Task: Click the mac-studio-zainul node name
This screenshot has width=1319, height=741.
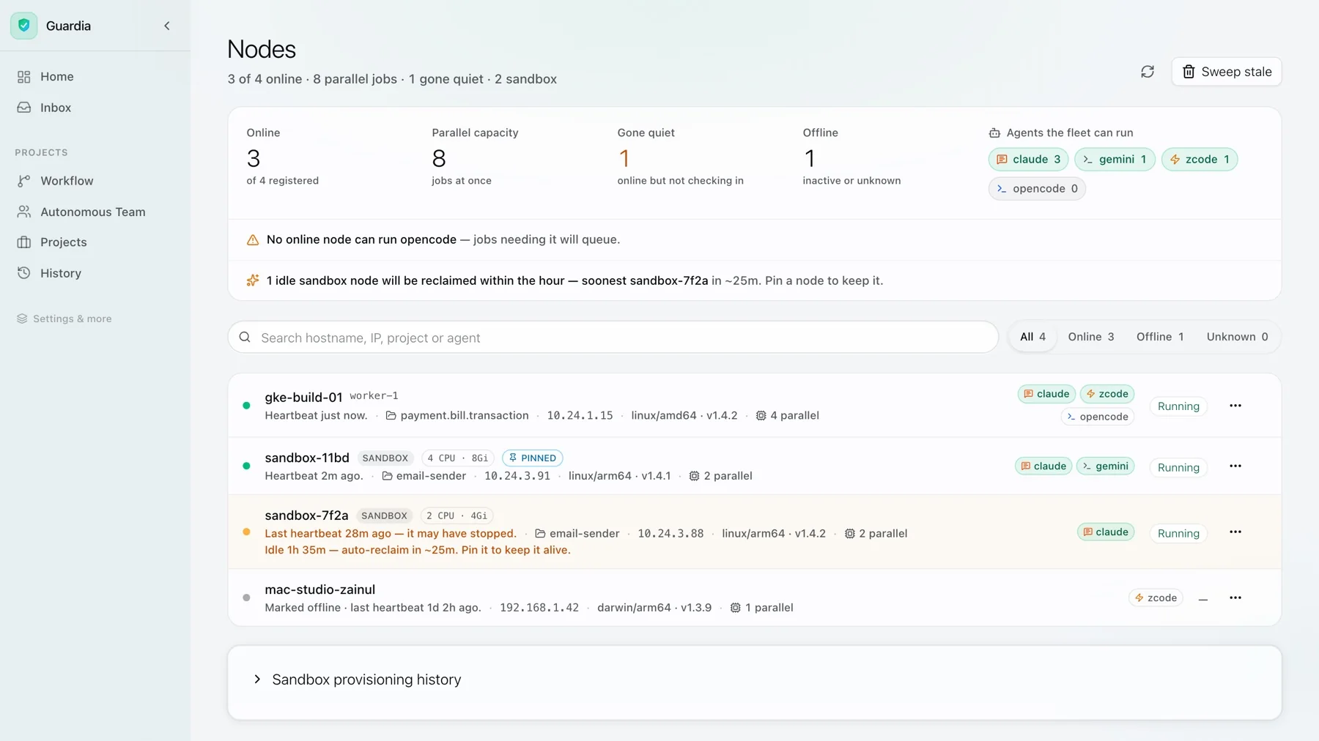Action: tap(319, 589)
